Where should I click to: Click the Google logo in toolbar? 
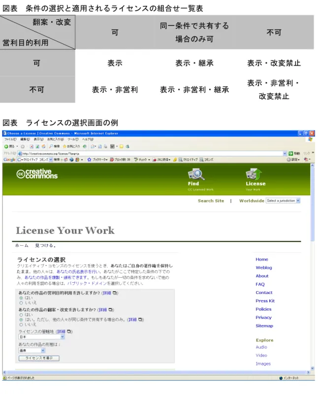point(9,160)
